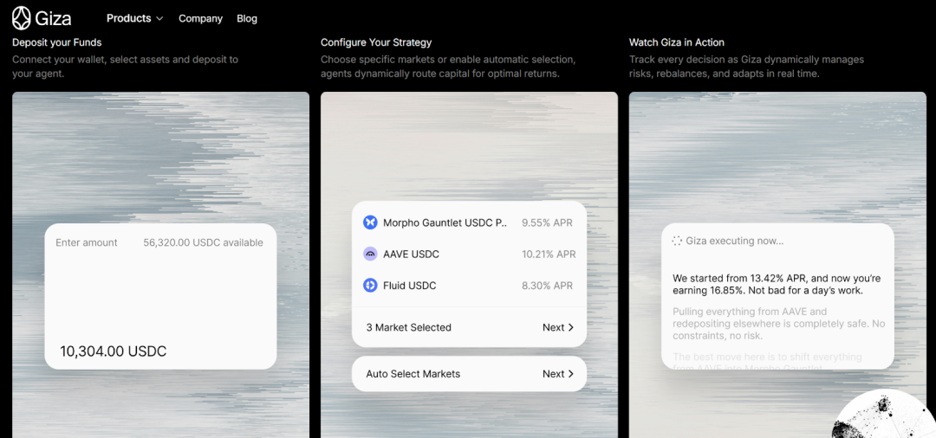Click the Giza logo icon
936x438 pixels.
pyautogui.click(x=22, y=18)
